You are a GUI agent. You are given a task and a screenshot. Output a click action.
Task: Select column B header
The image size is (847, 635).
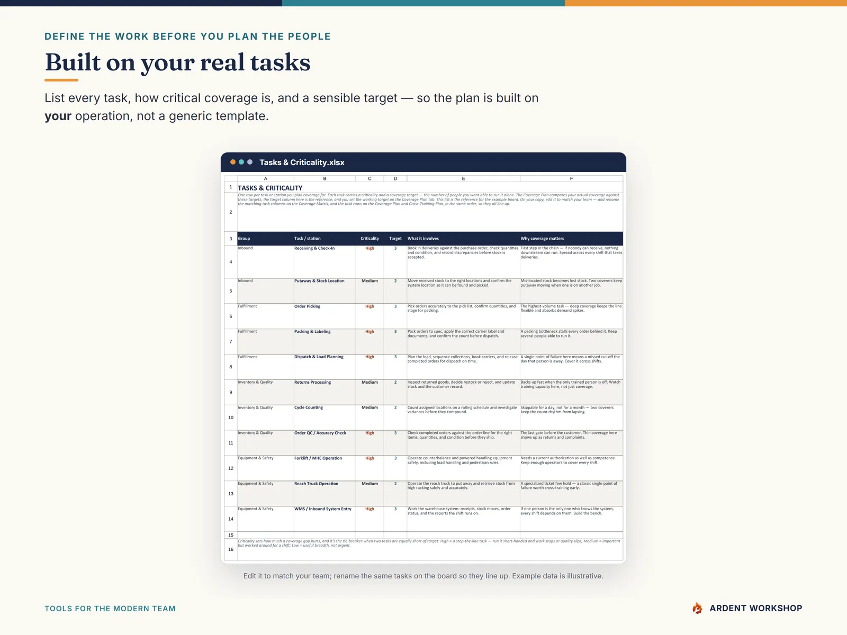tap(325, 178)
